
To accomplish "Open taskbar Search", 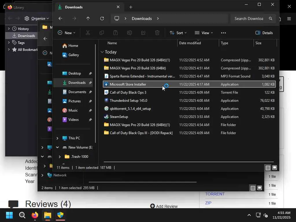I will tap(22, 215).
